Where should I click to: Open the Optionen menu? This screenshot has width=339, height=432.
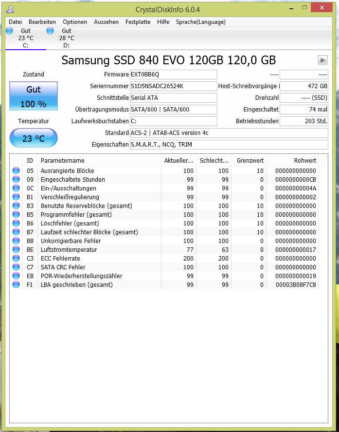[x=75, y=22]
